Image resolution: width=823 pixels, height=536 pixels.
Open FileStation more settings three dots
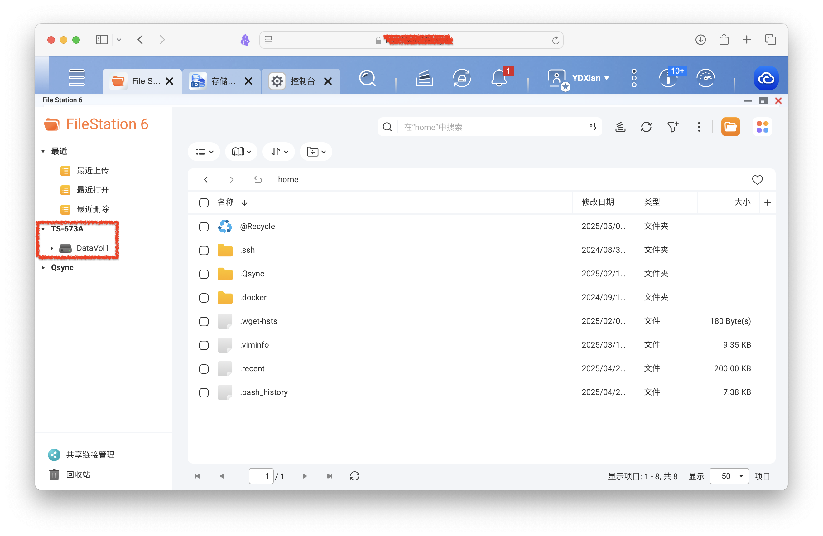699,127
